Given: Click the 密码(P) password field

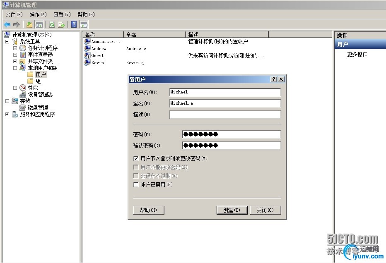Looking at the screenshot, I should point(231,134).
